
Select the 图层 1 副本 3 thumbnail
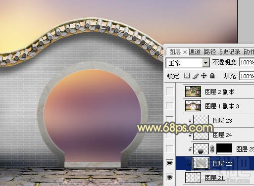[193, 106]
